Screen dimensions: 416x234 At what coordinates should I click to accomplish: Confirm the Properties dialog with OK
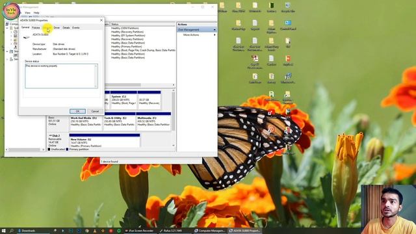point(77,111)
